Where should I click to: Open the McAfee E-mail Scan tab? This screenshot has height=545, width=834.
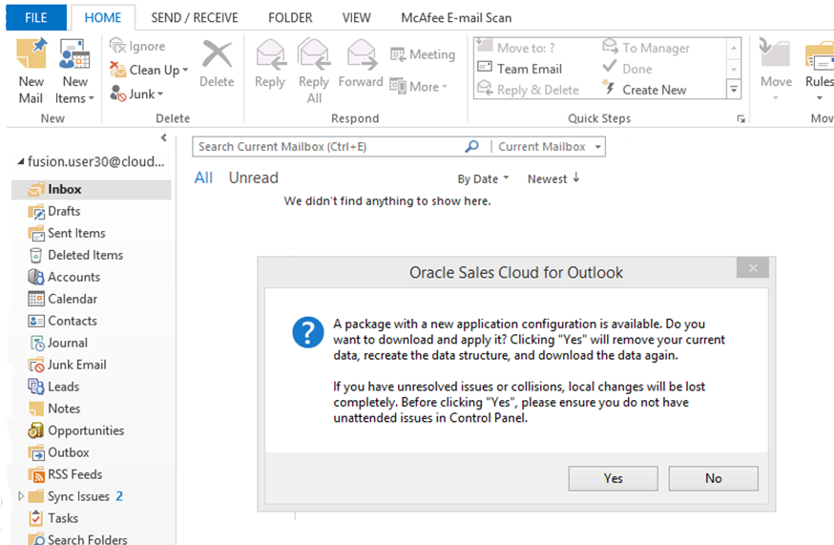click(456, 17)
